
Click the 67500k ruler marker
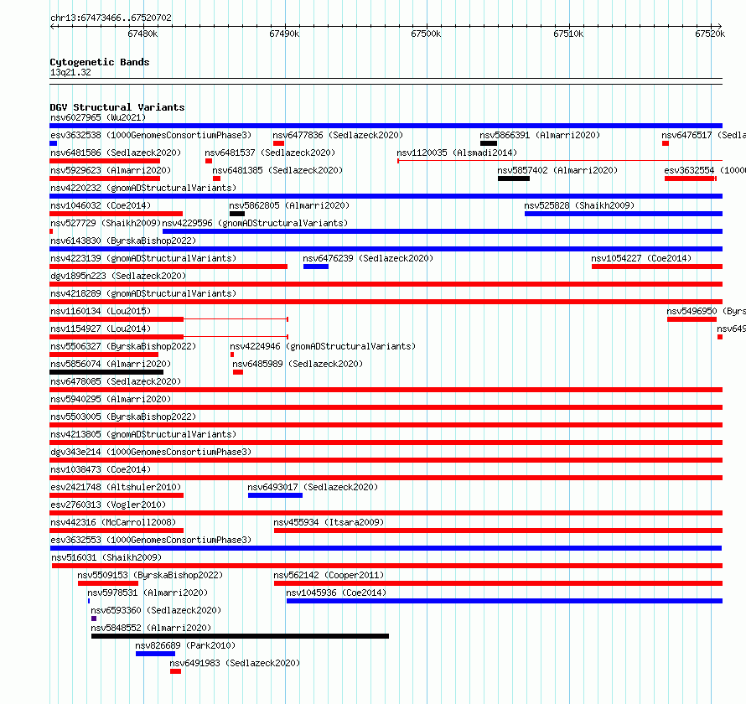point(426,34)
